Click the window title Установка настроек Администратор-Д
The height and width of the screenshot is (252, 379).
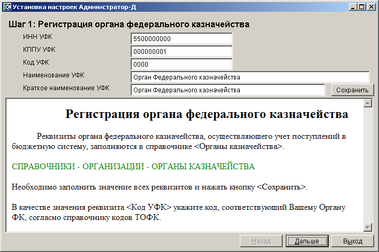[x=74, y=7]
